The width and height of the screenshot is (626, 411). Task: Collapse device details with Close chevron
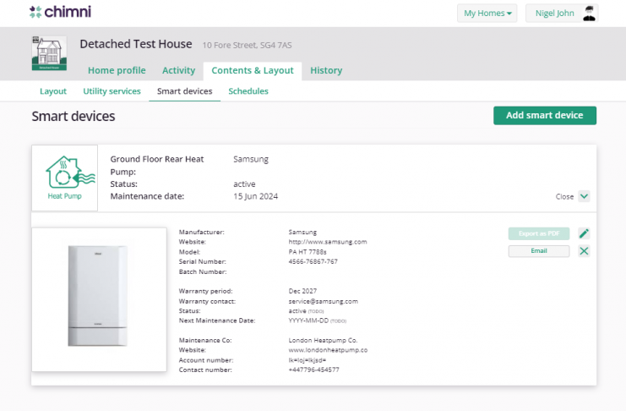584,196
